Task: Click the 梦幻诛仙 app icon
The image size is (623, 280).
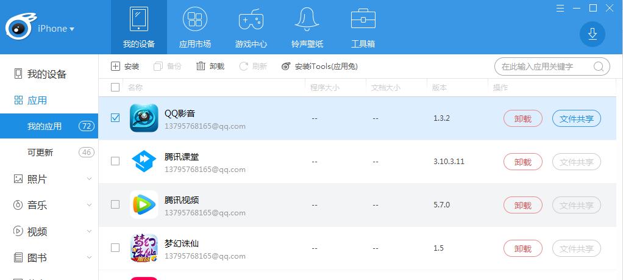Action: point(144,248)
